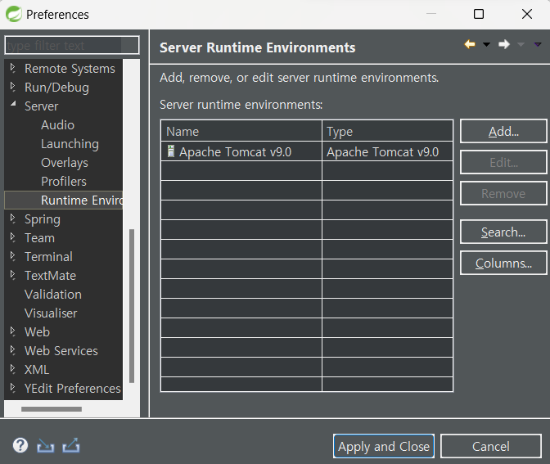
Task: Select the Validation preference page
Action: pos(53,295)
